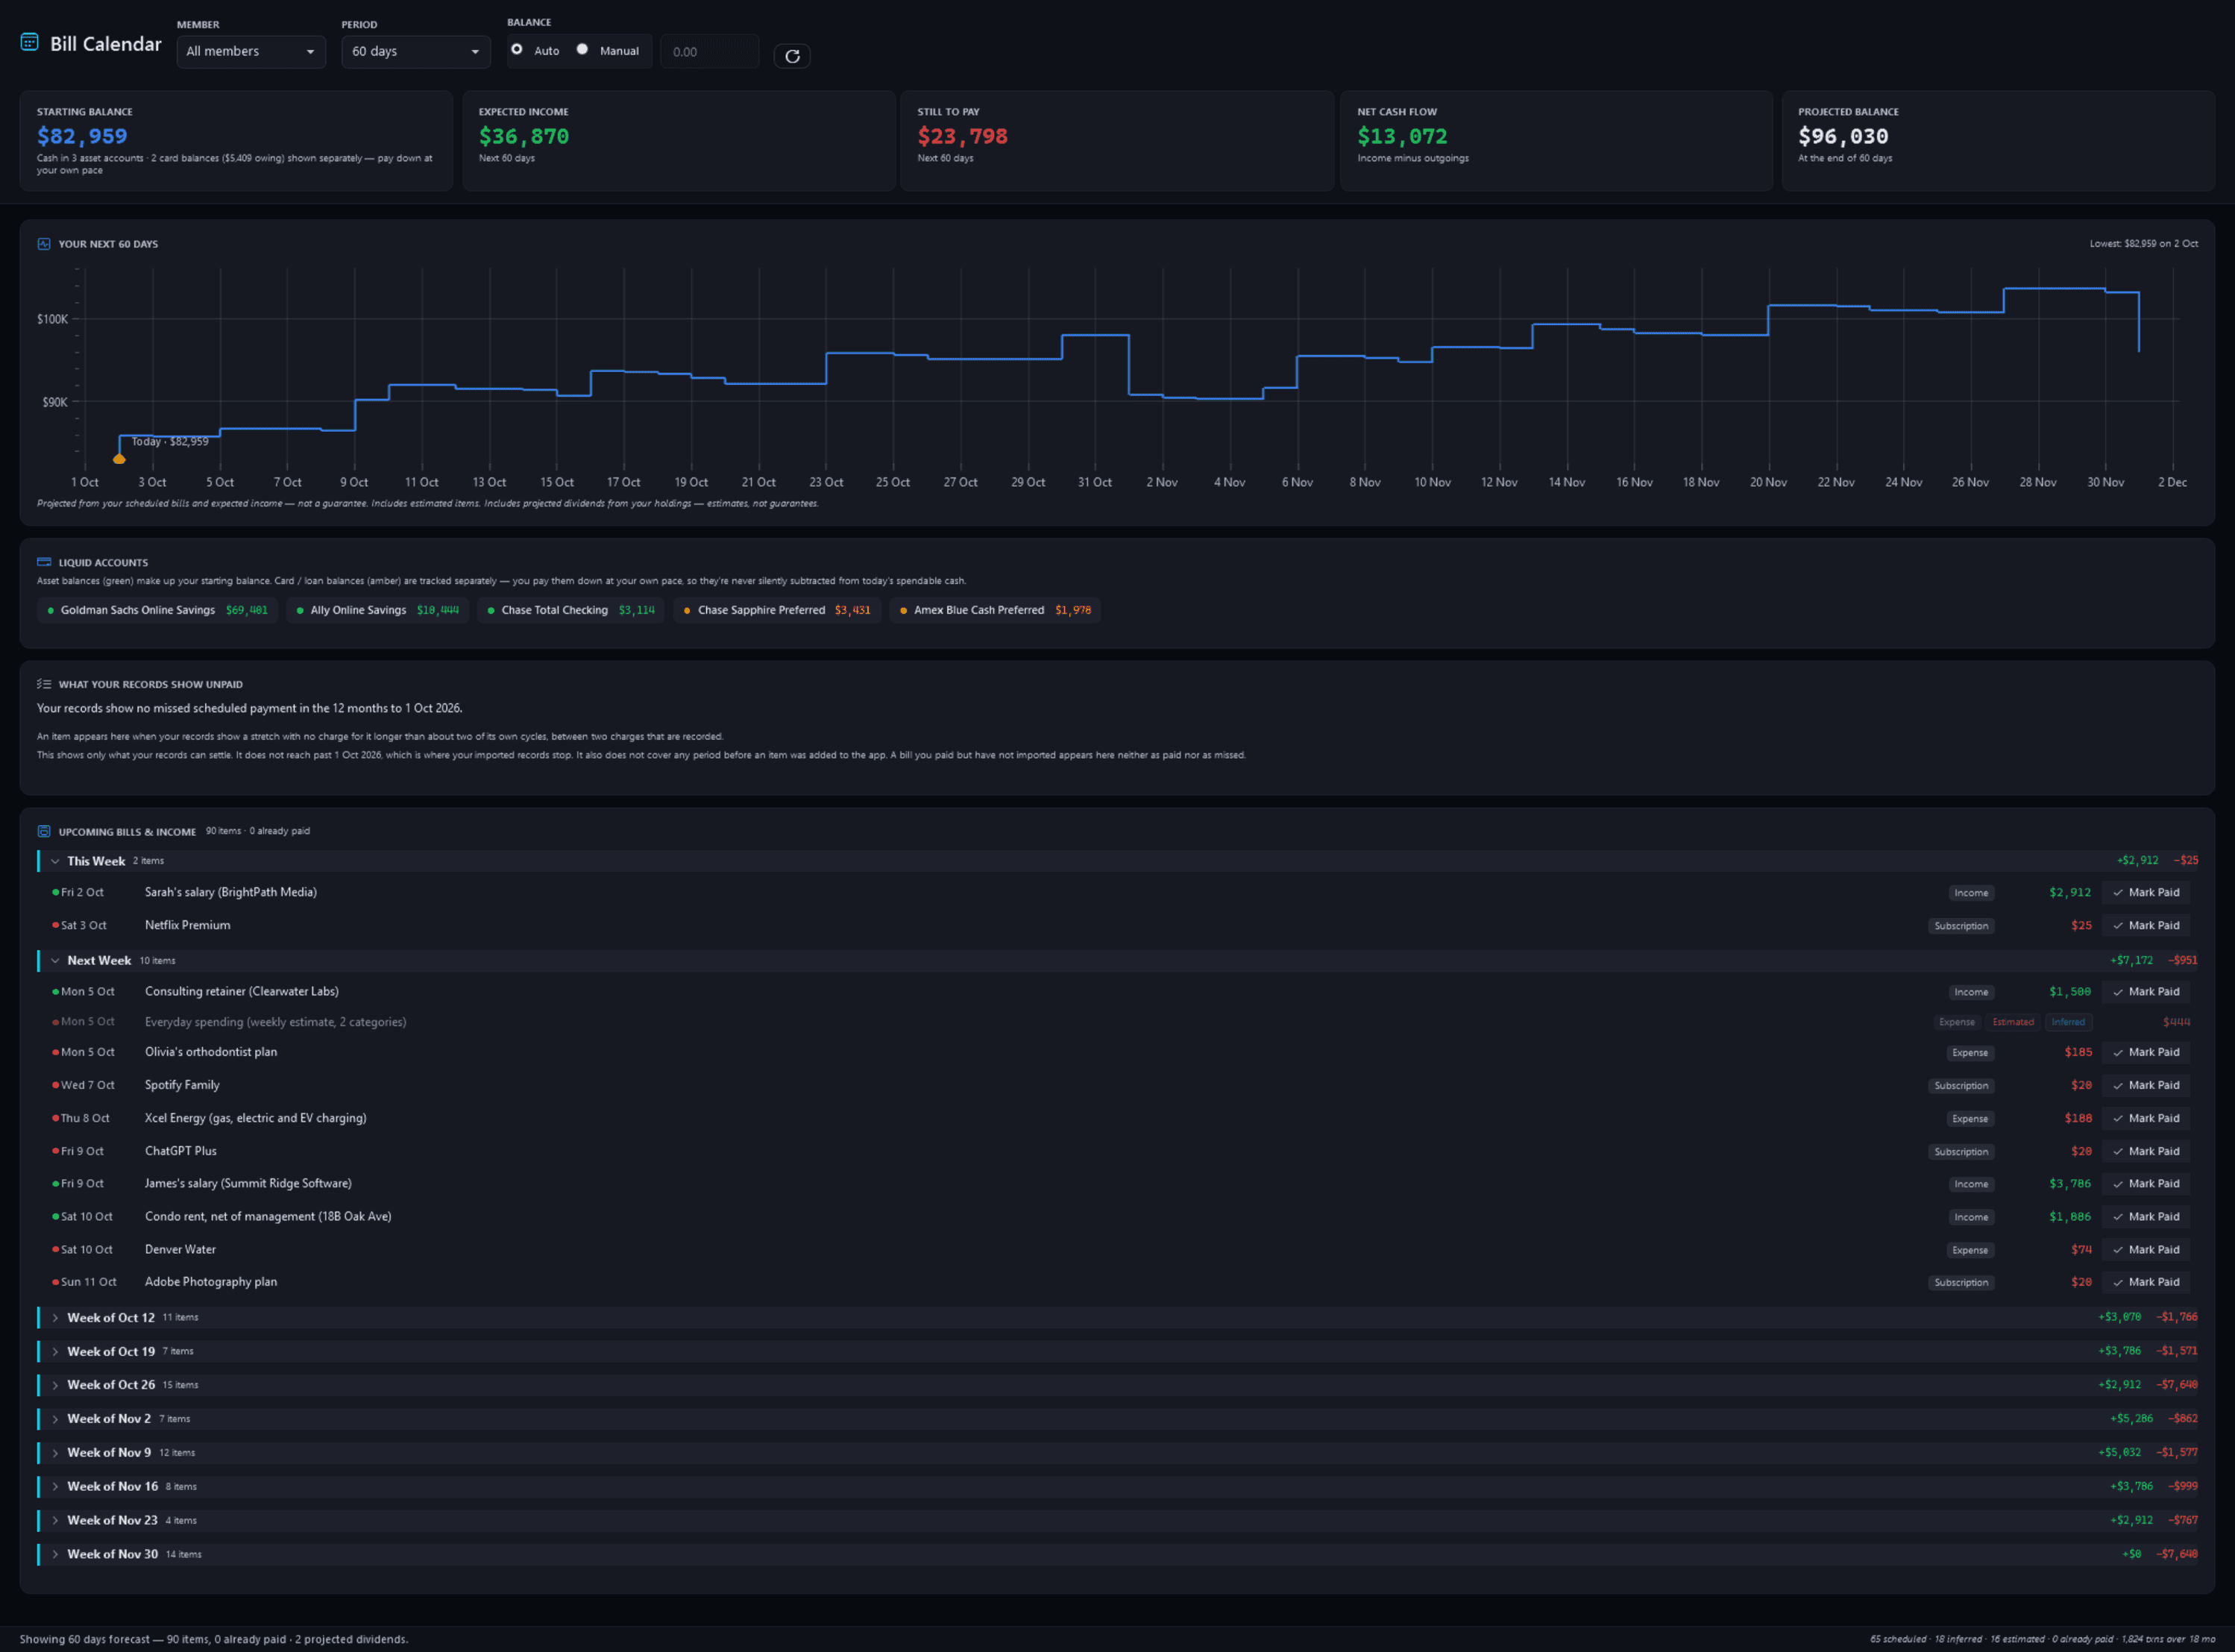Click the Estimated tag on Everyday spending row
This screenshot has height=1652, width=2235.
pos(2013,1022)
